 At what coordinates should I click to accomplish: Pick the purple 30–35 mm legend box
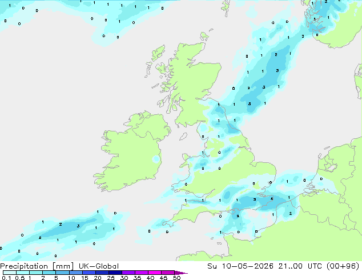click(128, 273)
